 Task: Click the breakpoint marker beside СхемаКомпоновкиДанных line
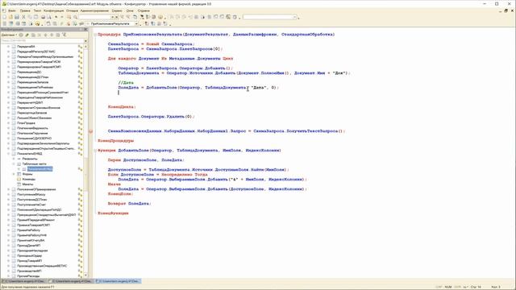click(x=91, y=131)
